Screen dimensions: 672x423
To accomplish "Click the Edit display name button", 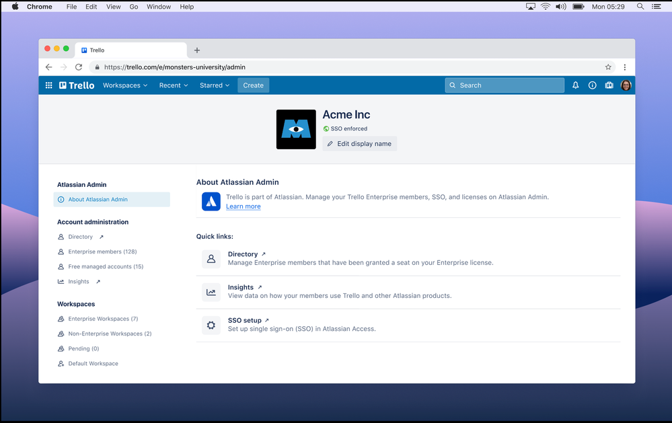I will 360,144.
